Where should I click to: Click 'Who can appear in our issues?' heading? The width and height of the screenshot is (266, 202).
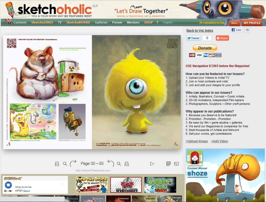point(209,93)
